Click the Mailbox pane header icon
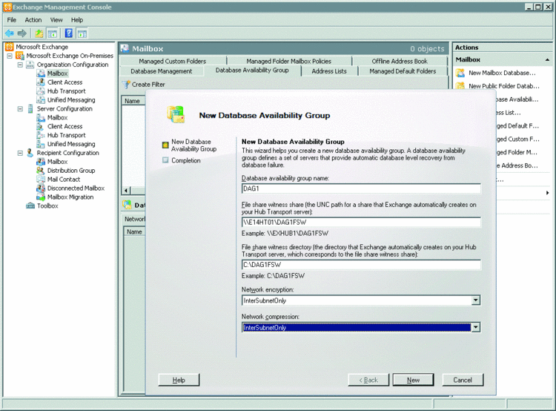The height and width of the screenshot is (411, 556). tap(125, 49)
